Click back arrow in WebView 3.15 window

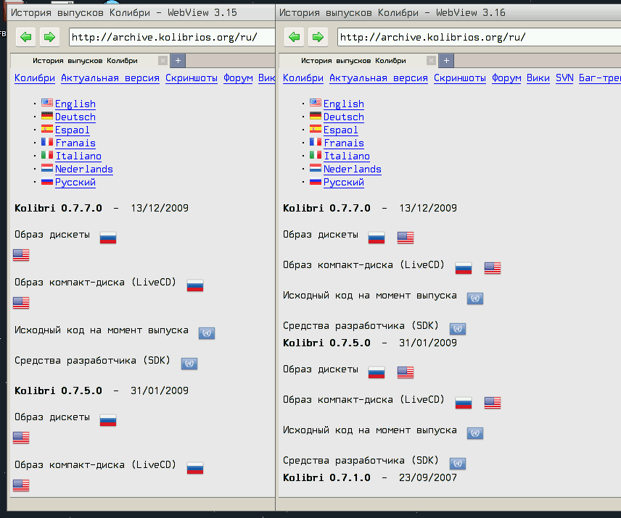coord(27,37)
